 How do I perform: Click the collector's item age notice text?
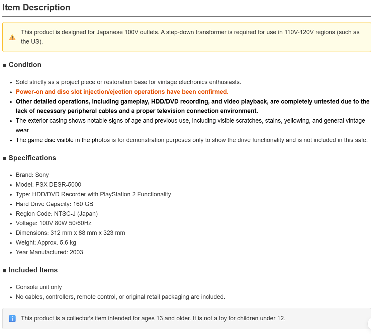(153, 318)
